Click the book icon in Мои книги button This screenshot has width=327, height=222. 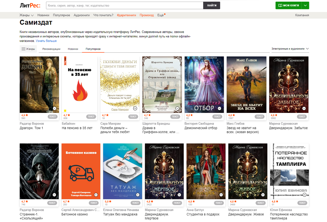point(280,5)
